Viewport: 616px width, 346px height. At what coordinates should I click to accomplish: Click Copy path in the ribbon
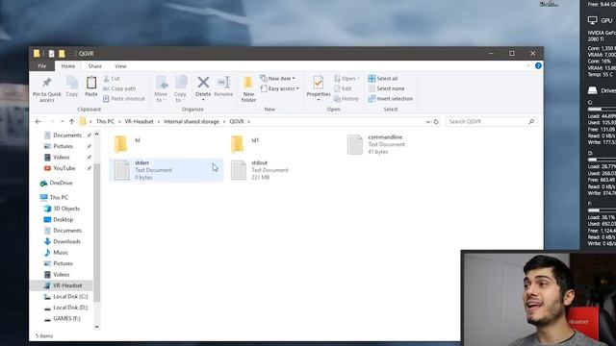(119, 88)
